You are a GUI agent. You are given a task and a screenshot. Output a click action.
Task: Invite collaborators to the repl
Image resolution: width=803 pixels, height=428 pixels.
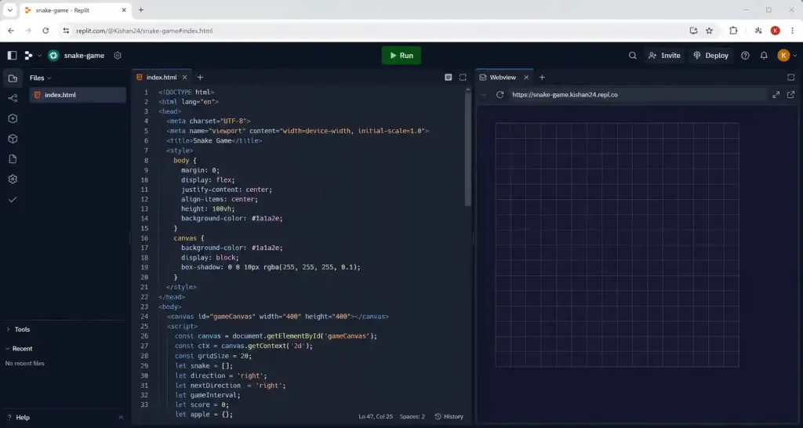click(x=664, y=56)
